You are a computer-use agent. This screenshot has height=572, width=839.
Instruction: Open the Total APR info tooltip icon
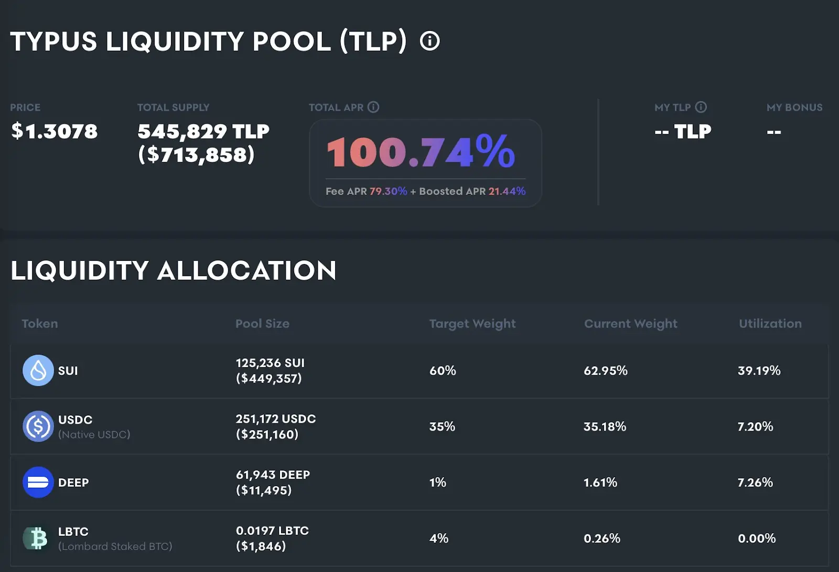tap(373, 107)
